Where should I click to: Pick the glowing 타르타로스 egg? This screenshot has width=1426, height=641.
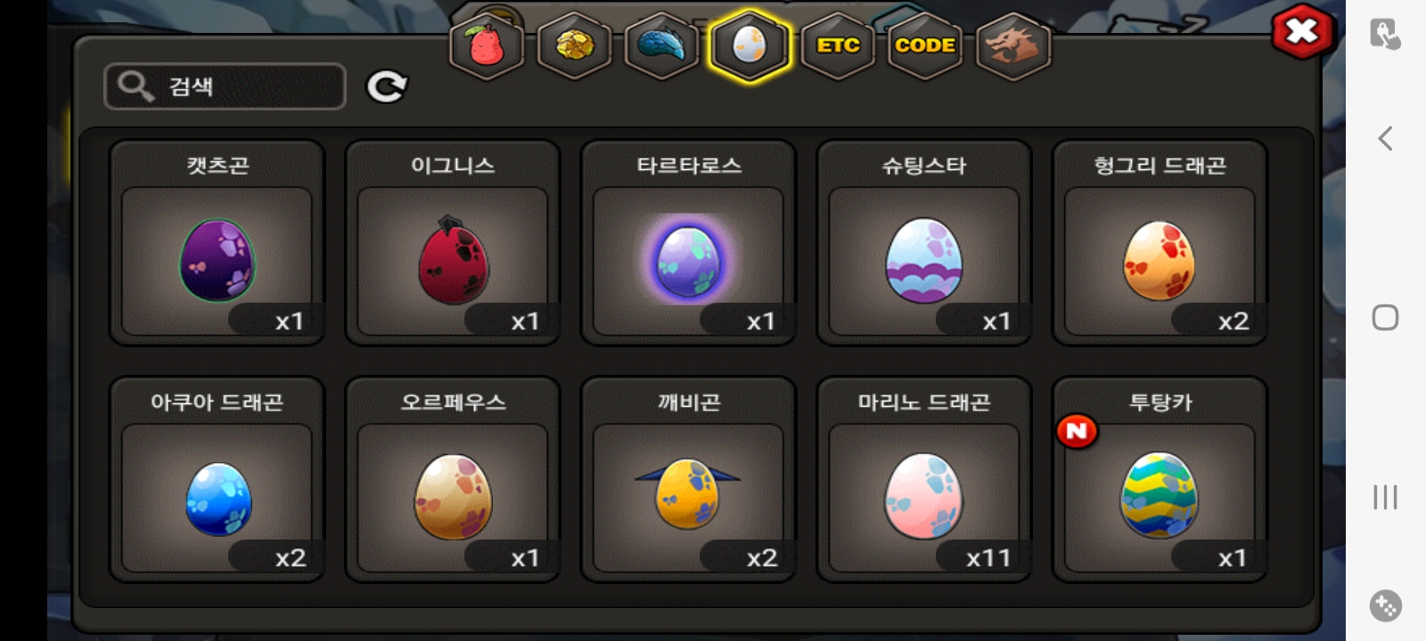tap(688, 242)
